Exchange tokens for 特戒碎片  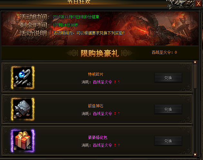pyautogui.click(x=168, y=78)
